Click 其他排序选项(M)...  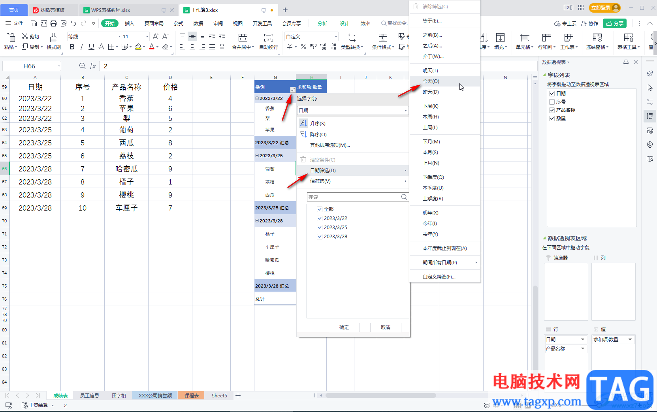click(x=330, y=145)
